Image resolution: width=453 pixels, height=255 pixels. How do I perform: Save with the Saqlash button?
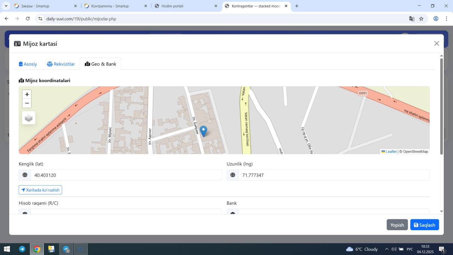pos(425,225)
